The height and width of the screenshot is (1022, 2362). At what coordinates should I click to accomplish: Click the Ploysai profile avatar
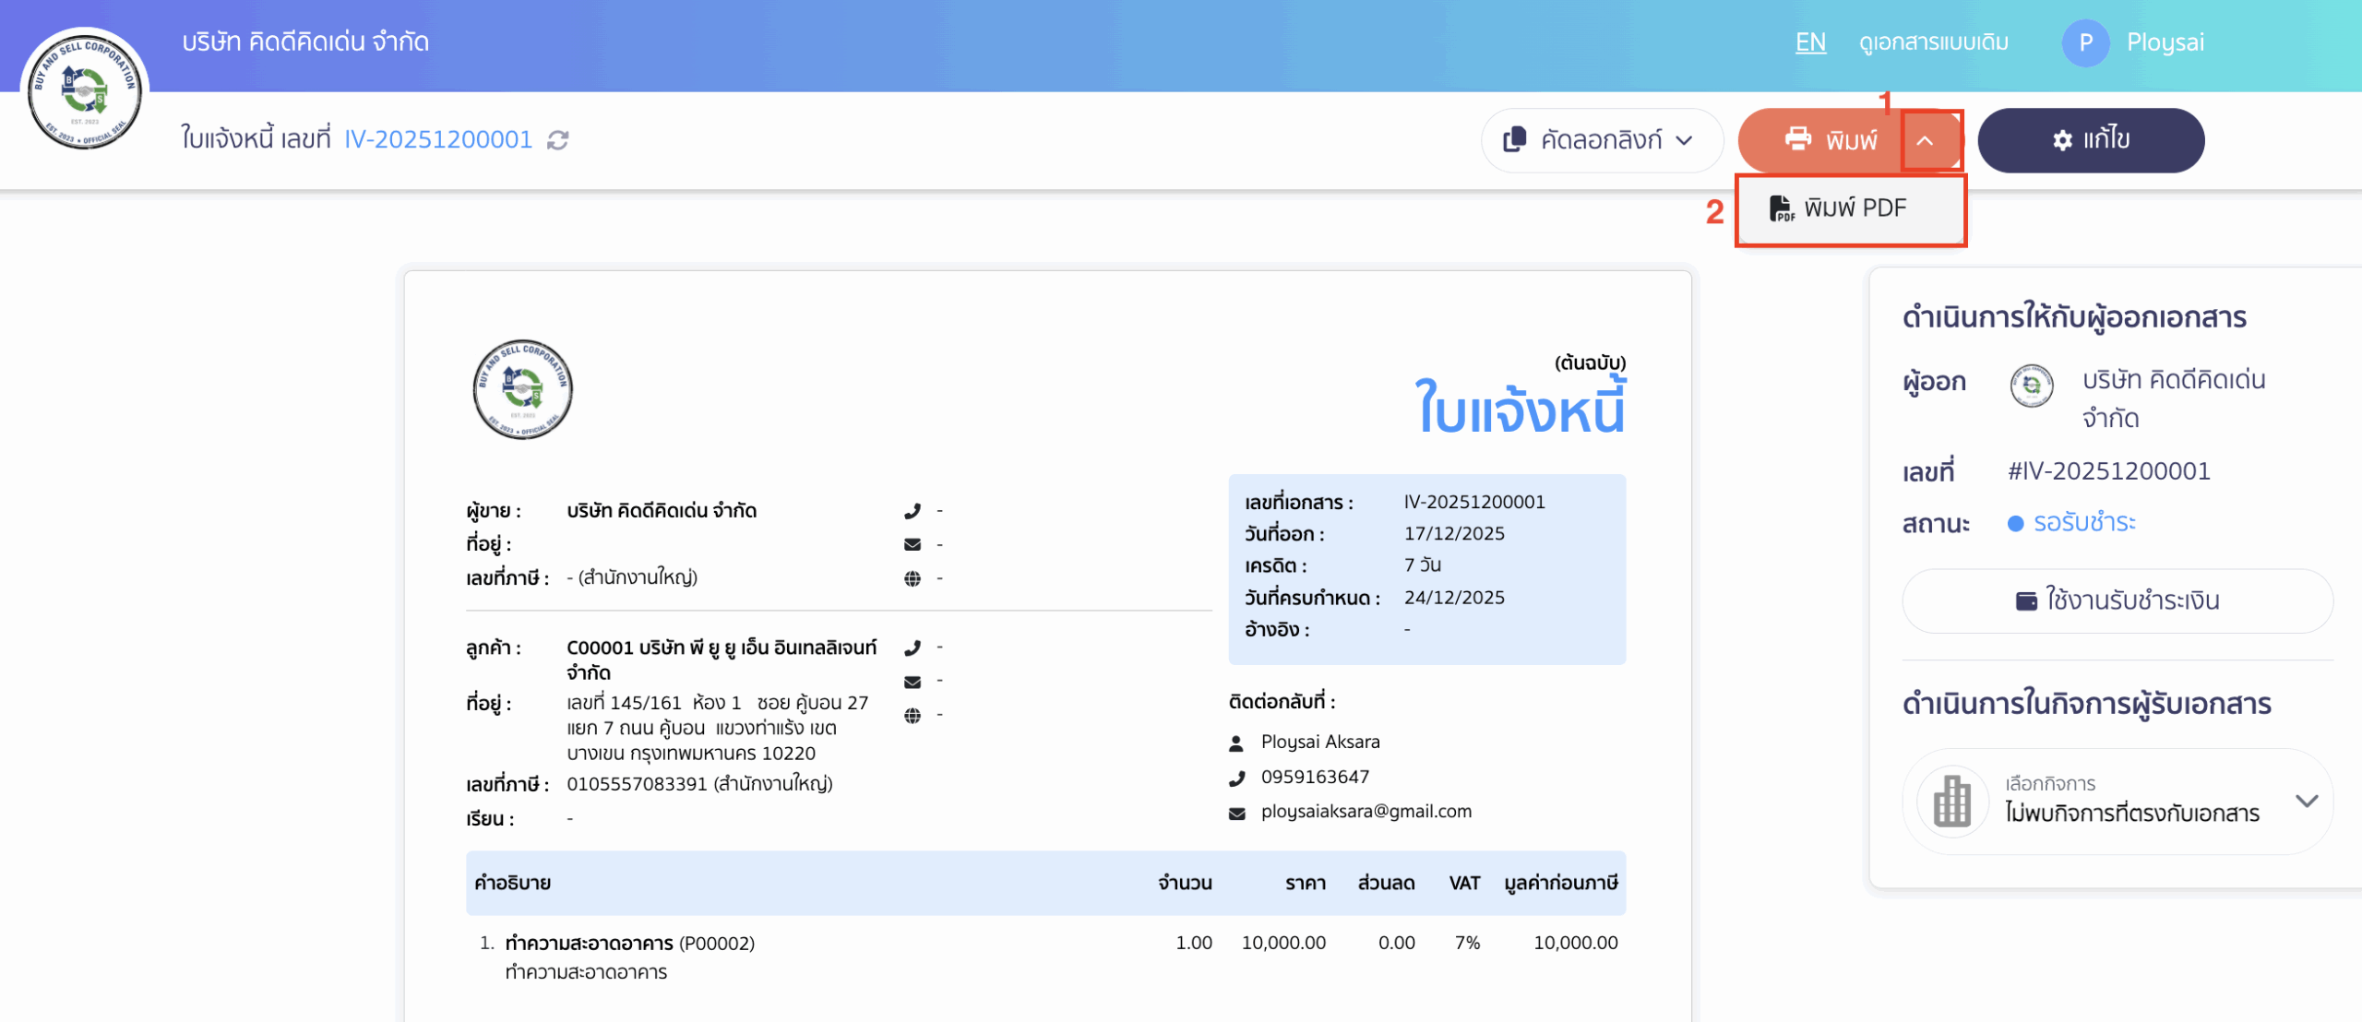2087,42
